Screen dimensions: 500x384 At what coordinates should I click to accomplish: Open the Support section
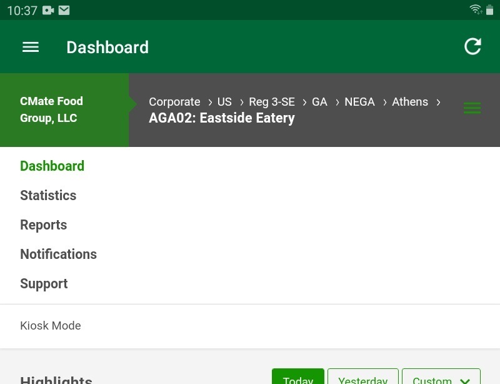[x=44, y=283]
